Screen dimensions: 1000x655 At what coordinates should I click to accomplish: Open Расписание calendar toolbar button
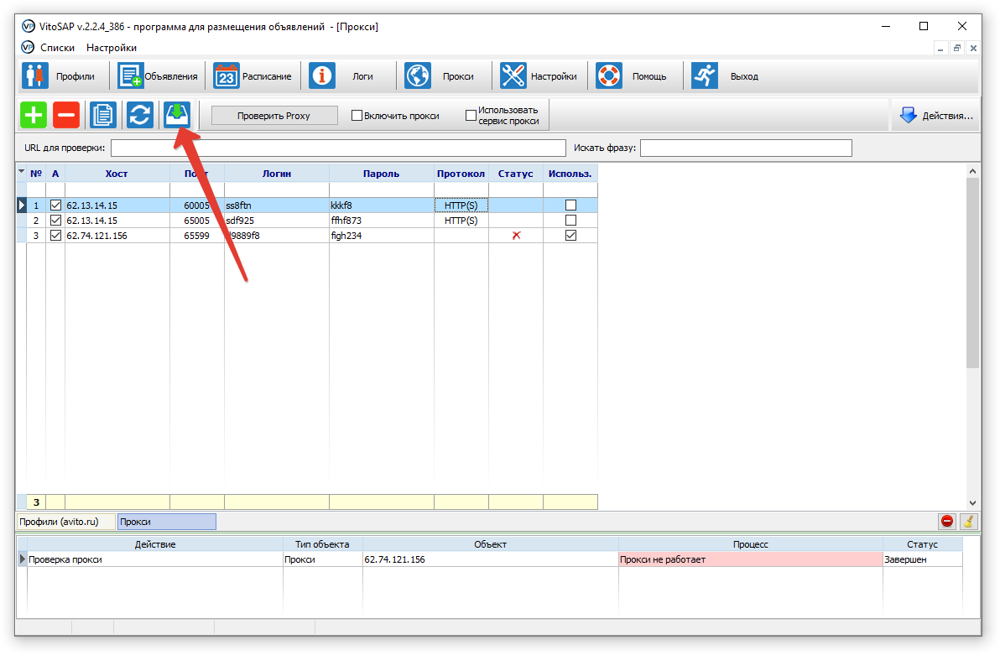point(253,76)
